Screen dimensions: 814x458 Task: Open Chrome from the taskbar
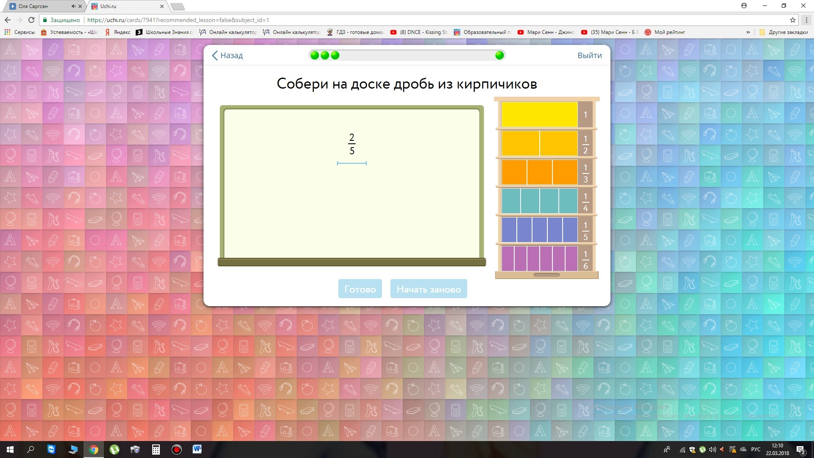(94, 450)
